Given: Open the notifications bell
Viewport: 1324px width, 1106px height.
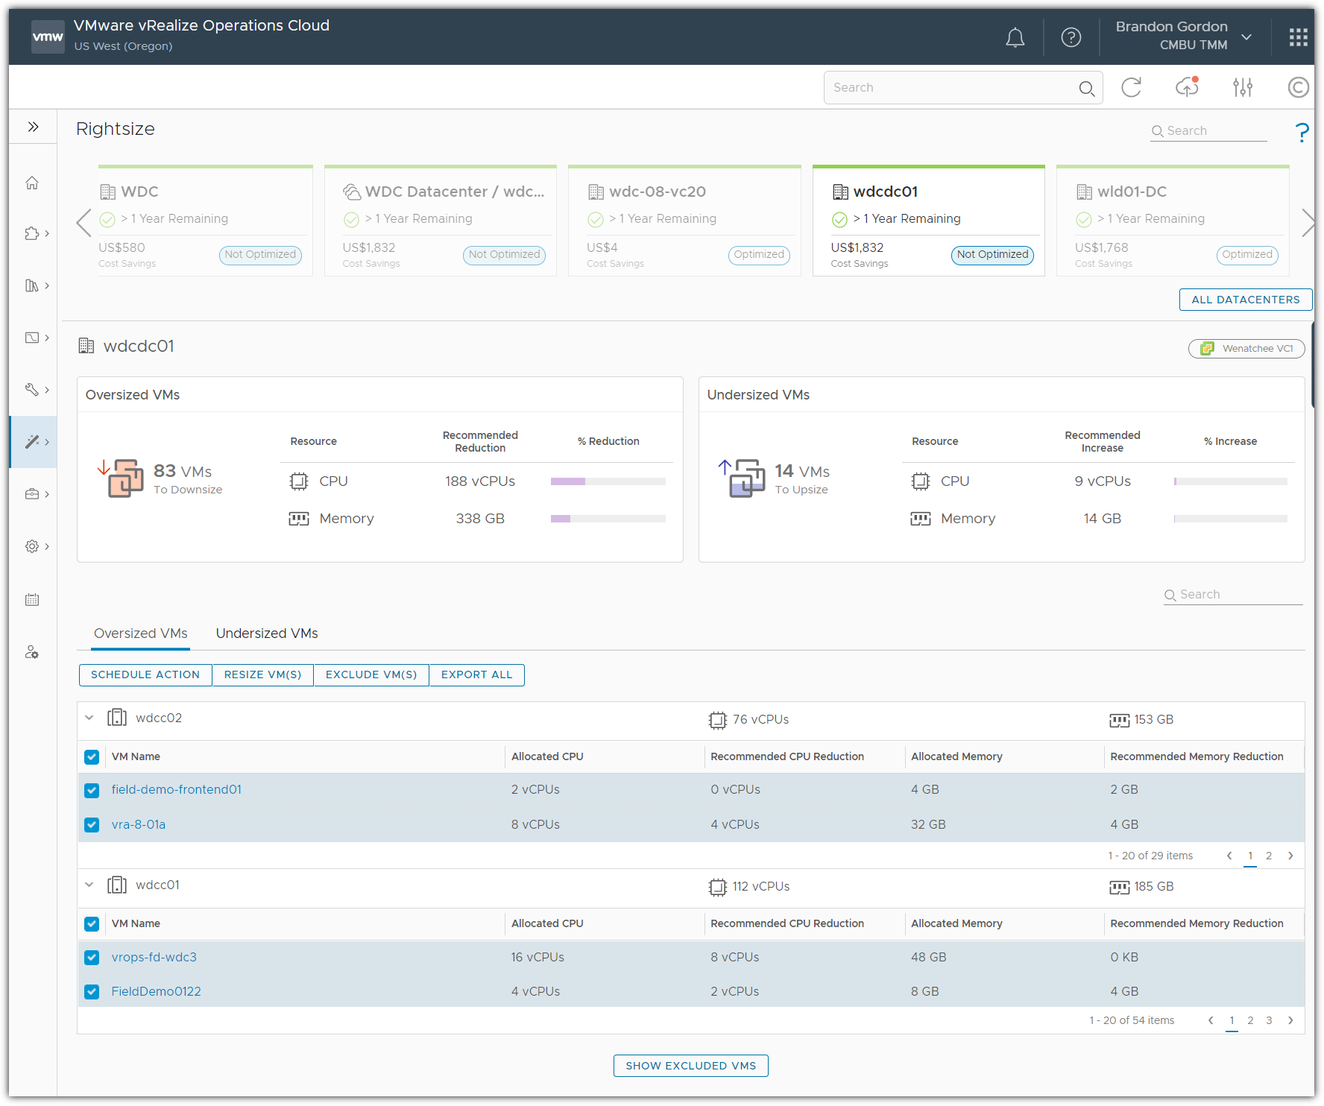Looking at the screenshot, I should (x=1015, y=37).
